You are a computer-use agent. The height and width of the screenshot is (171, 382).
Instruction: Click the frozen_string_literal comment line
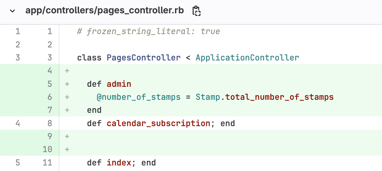point(149,32)
